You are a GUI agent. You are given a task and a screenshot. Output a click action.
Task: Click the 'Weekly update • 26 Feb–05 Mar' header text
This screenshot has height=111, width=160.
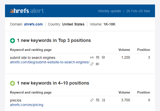point(124,11)
